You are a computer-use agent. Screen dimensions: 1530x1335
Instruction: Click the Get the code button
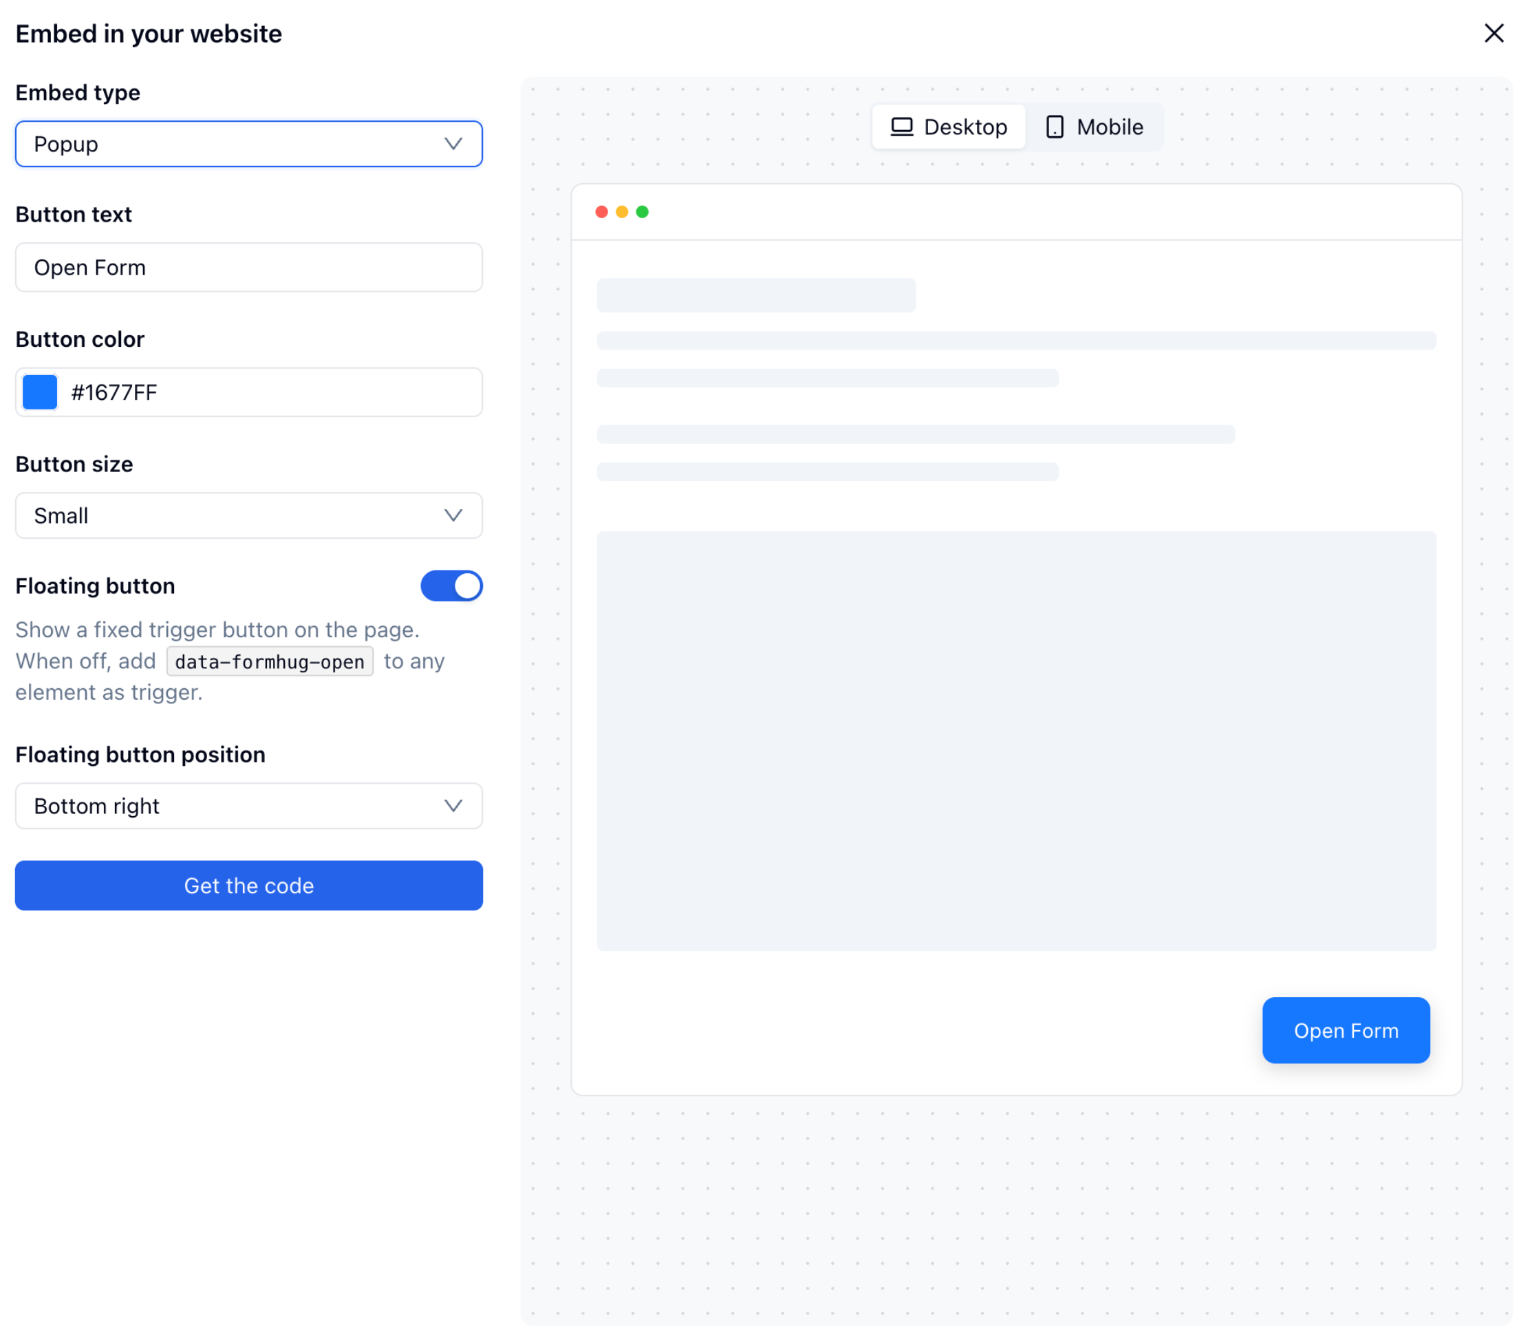pos(249,886)
